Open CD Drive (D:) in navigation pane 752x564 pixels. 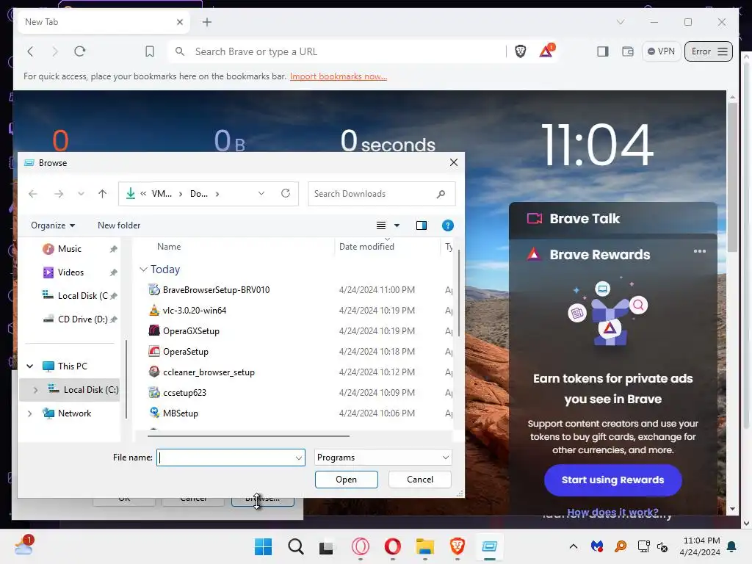[x=82, y=319]
